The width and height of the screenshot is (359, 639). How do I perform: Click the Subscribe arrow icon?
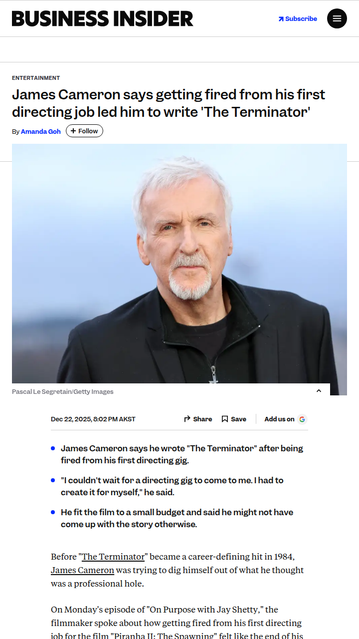click(281, 19)
